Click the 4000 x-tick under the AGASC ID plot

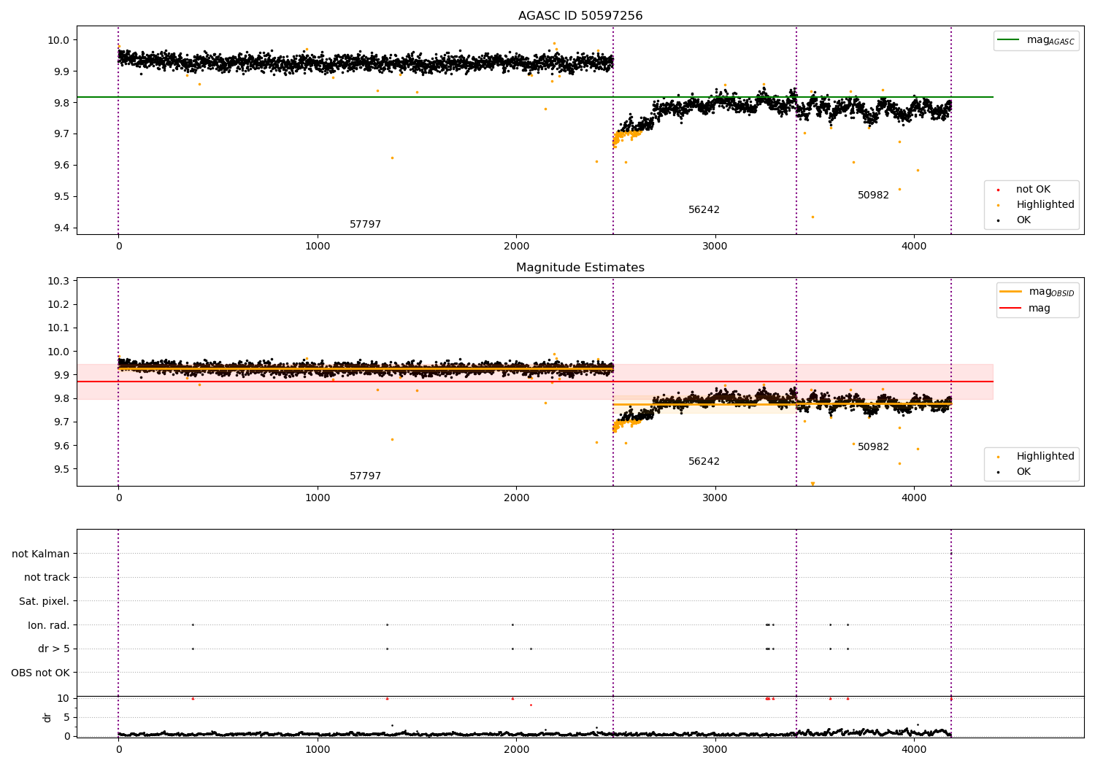[x=914, y=247]
